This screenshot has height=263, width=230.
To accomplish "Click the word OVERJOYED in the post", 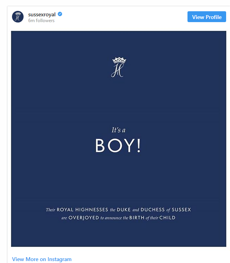I will (84, 218).
